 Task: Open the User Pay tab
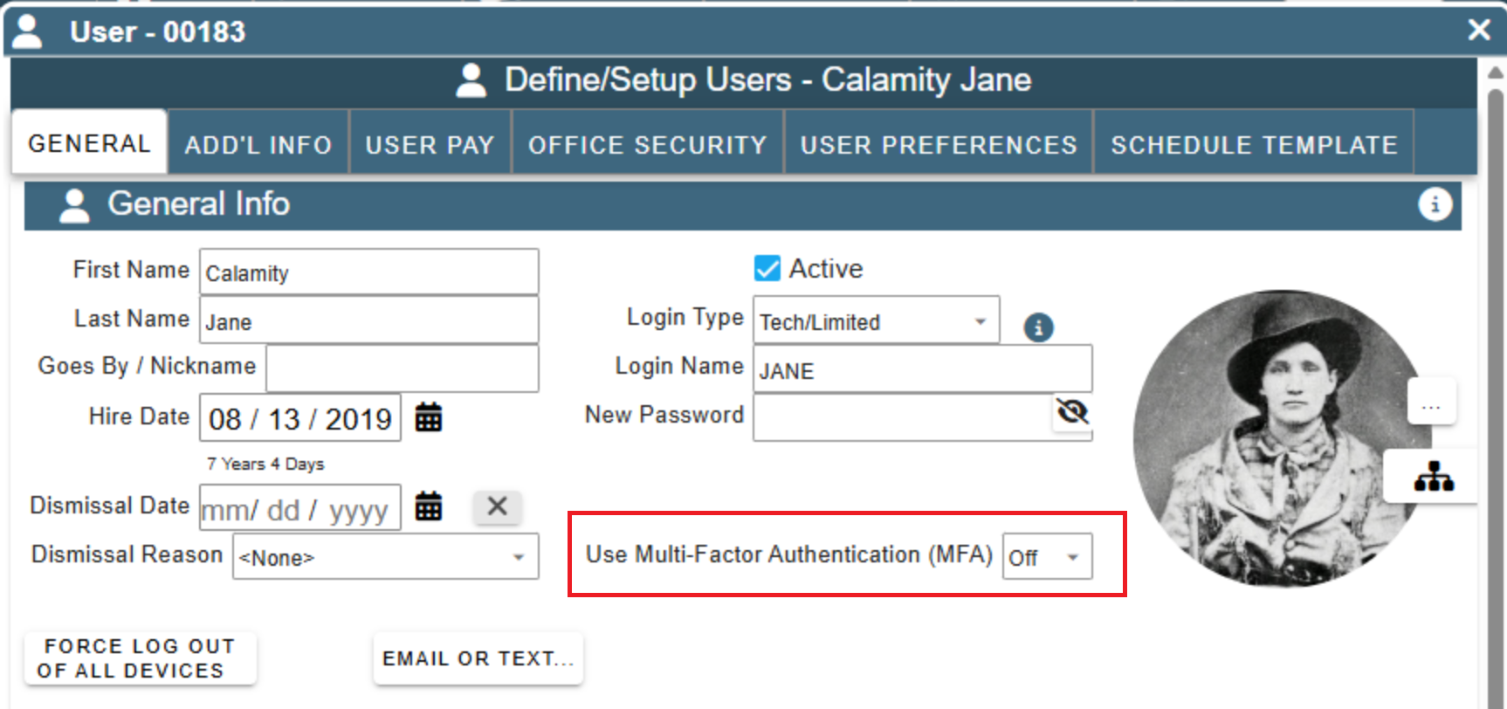pyautogui.click(x=430, y=145)
